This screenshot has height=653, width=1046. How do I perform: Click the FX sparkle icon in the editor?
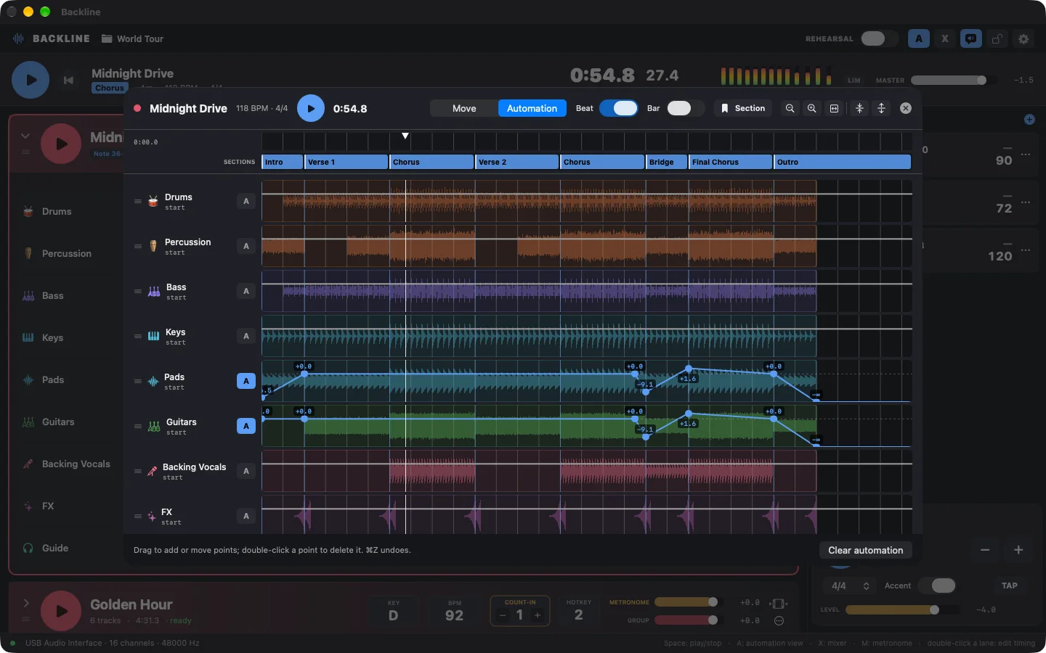[151, 516]
